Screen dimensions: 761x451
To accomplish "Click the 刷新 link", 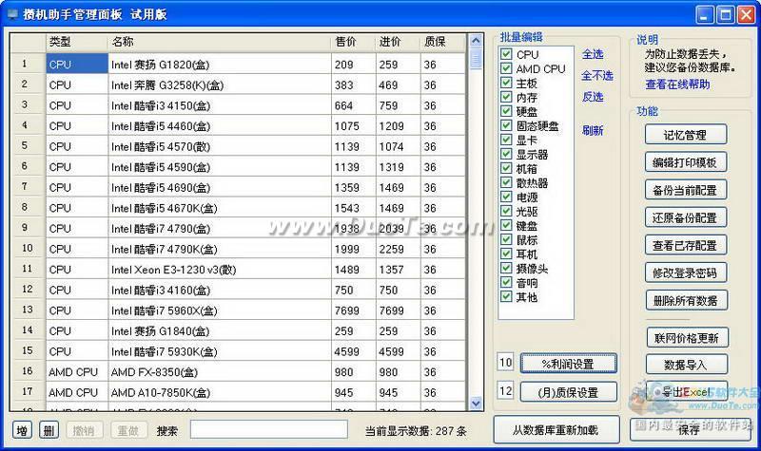I will pos(593,130).
